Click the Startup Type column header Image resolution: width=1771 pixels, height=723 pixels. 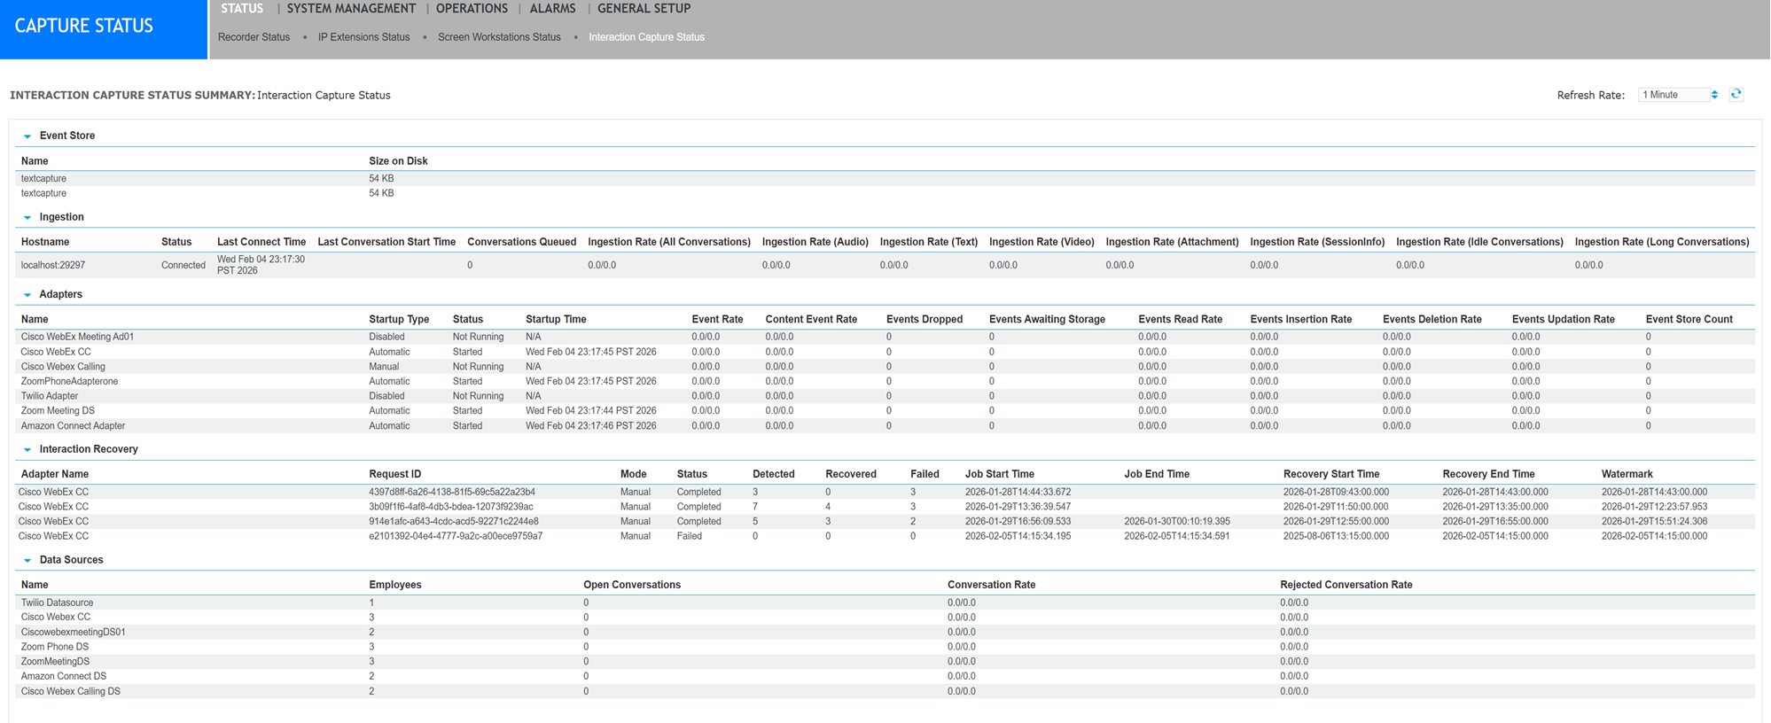[399, 319]
